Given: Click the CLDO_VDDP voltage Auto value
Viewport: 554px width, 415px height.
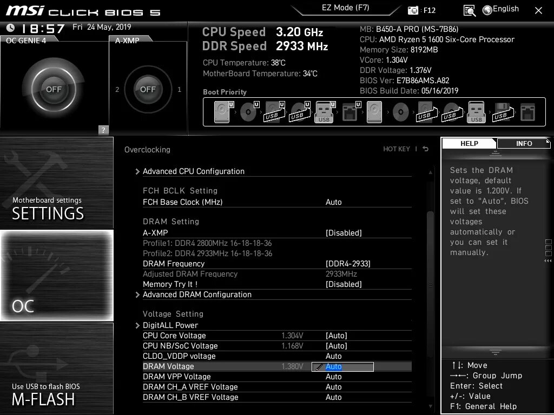Looking at the screenshot, I should point(333,356).
